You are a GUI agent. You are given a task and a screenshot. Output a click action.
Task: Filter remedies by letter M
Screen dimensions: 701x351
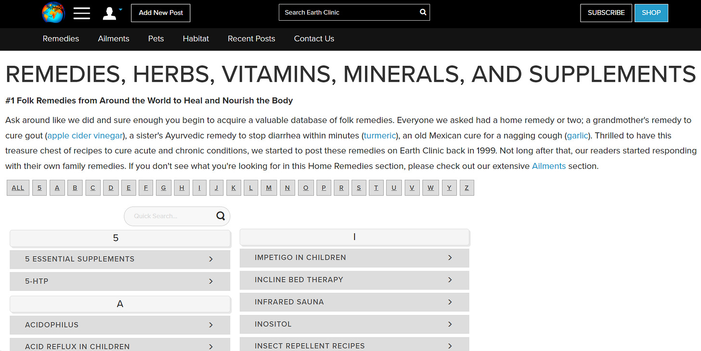[x=269, y=188]
